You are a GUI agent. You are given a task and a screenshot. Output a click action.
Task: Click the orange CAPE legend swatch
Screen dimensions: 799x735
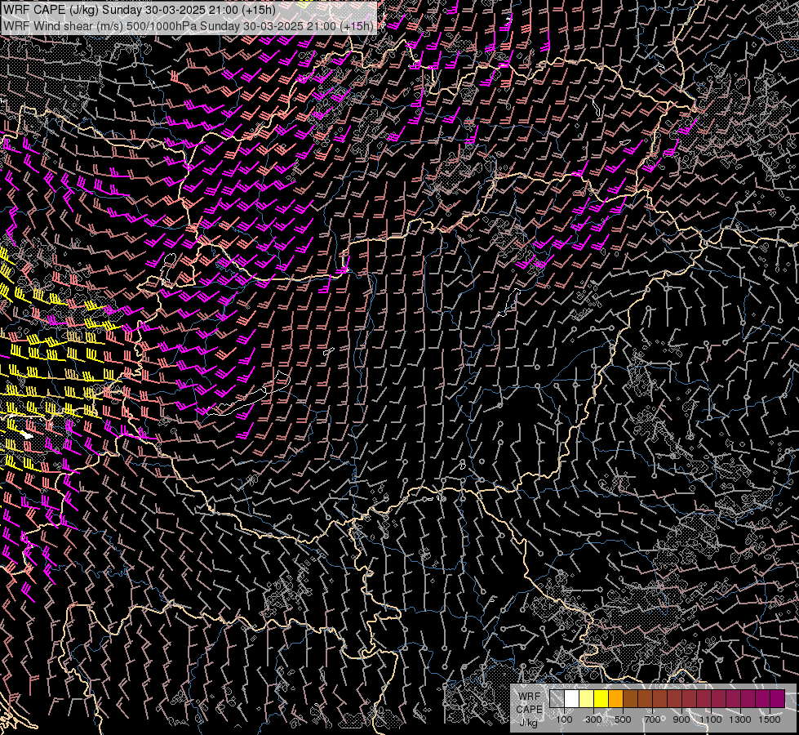coord(615,699)
